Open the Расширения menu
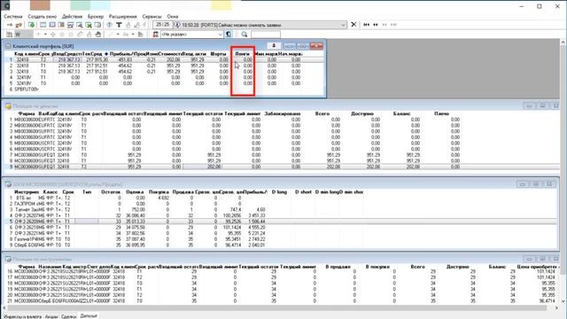This screenshot has height=319, width=567. click(123, 16)
